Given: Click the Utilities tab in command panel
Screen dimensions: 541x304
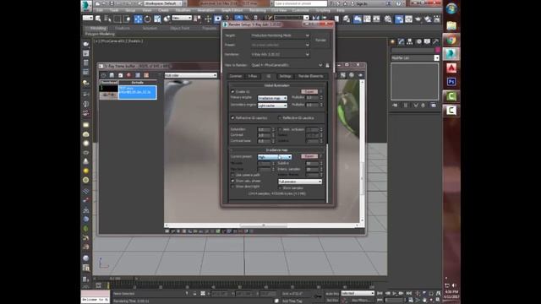Looking at the screenshot, I should click(x=436, y=41).
